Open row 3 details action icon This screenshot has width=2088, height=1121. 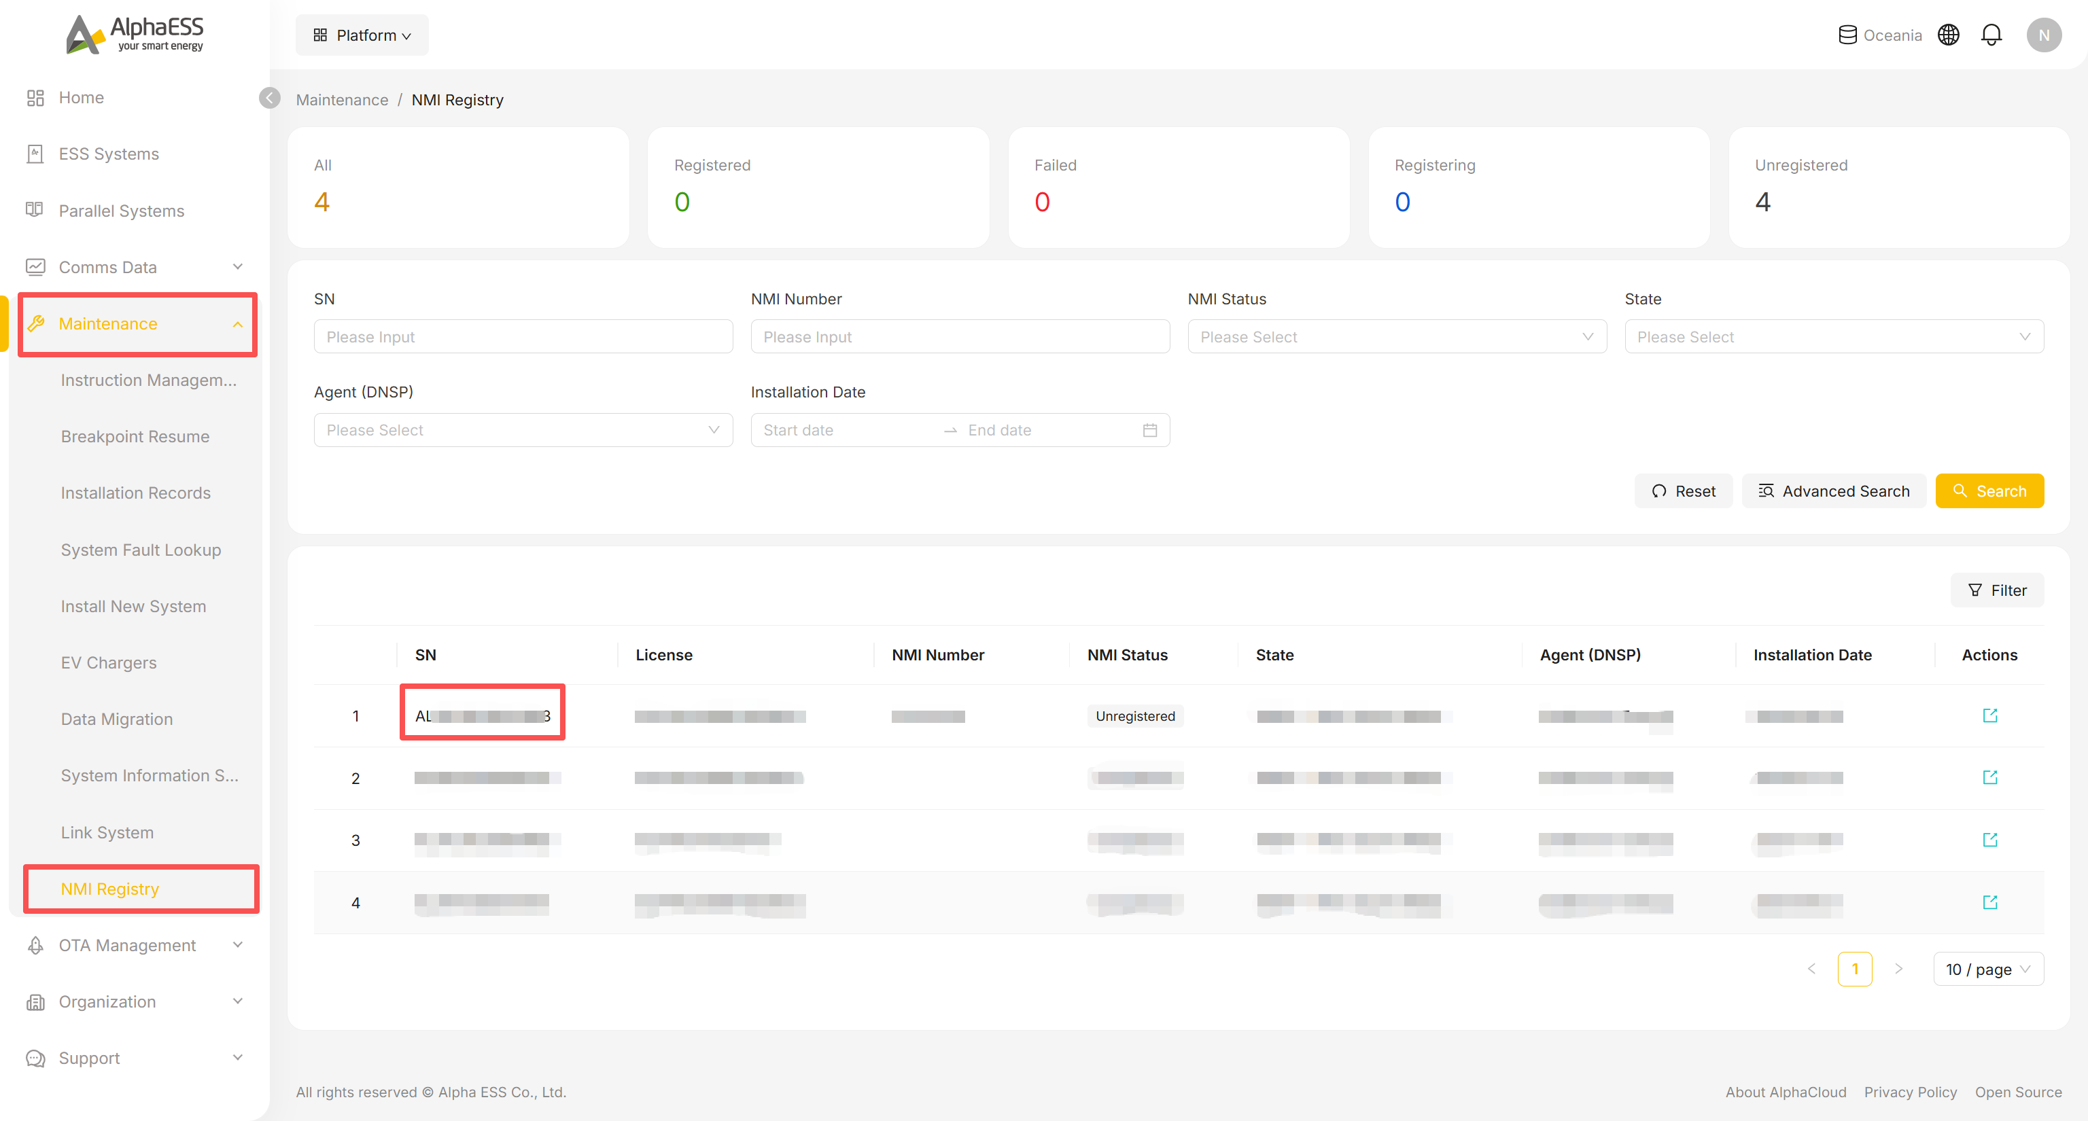click(x=1990, y=840)
